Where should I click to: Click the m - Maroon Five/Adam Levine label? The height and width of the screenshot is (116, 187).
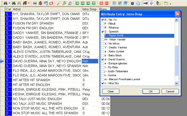(122, 79)
